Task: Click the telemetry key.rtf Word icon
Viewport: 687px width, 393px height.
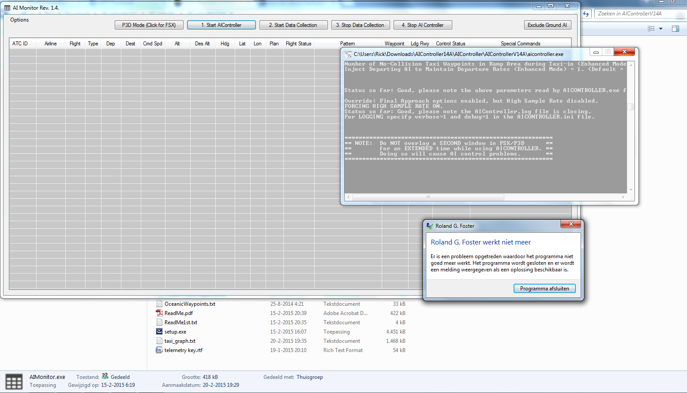Action: pyautogui.click(x=159, y=350)
